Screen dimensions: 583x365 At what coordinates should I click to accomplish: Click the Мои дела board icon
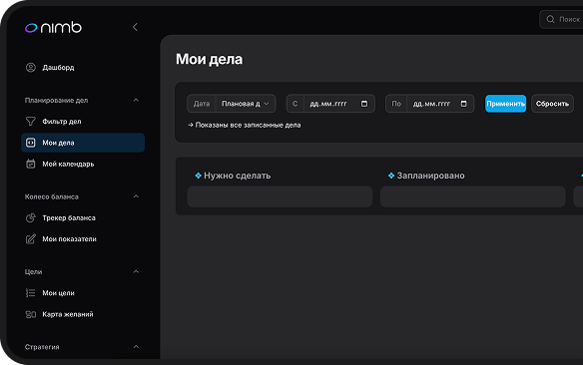pyautogui.click(x=31, y=143)
